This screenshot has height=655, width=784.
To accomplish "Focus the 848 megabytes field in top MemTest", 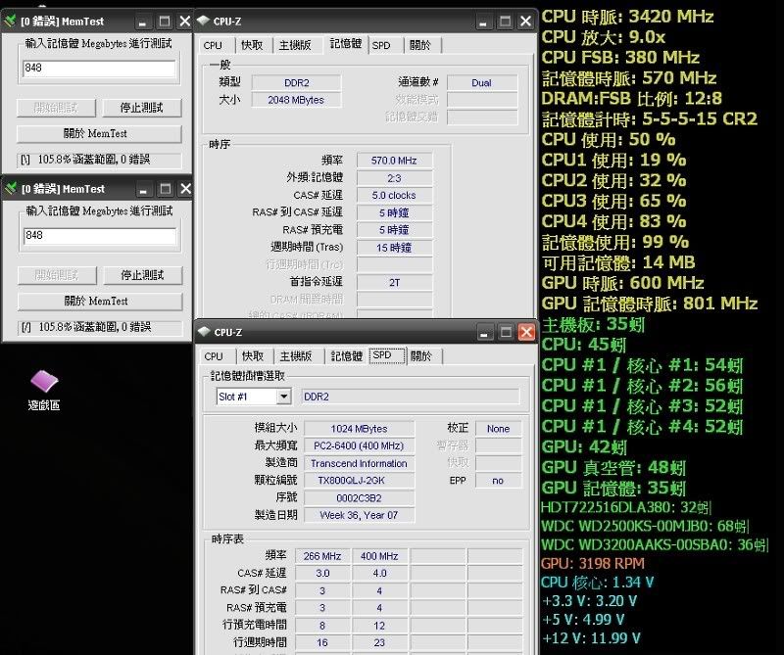I will [99, 69].
